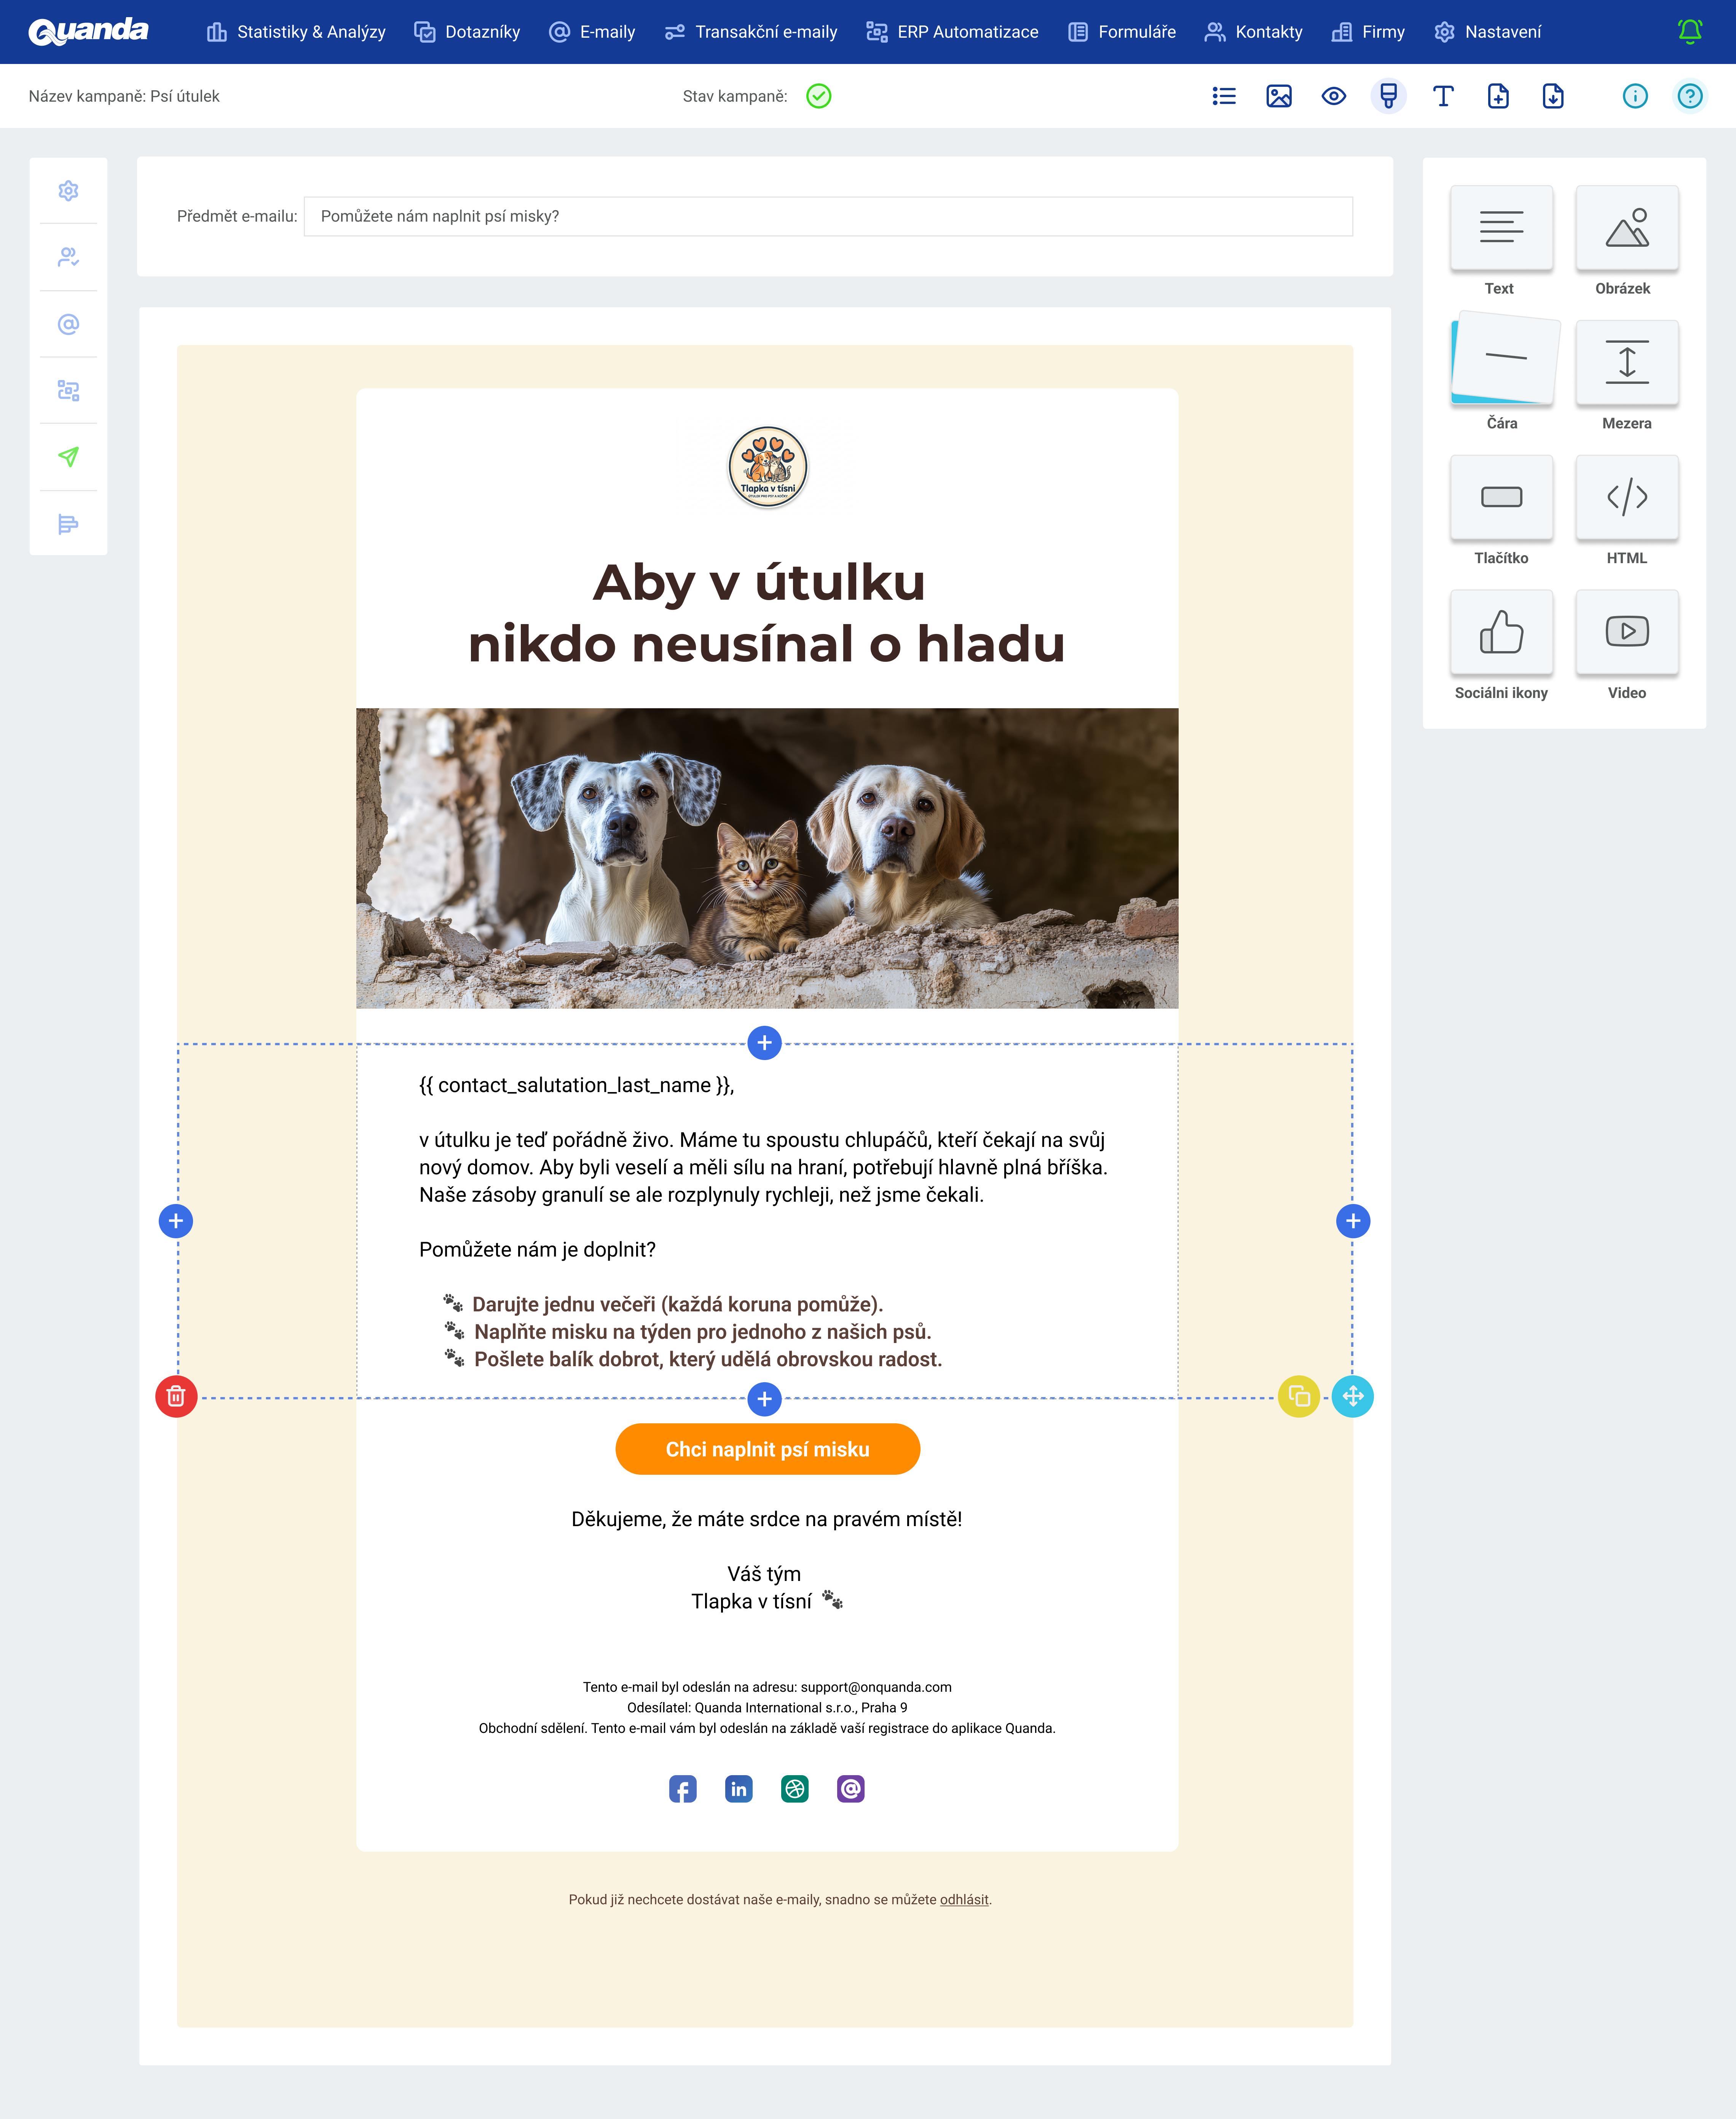Choose the Sociální ikony block
Viewport: 1736px width, 2119px height.
pos(1501,632)
